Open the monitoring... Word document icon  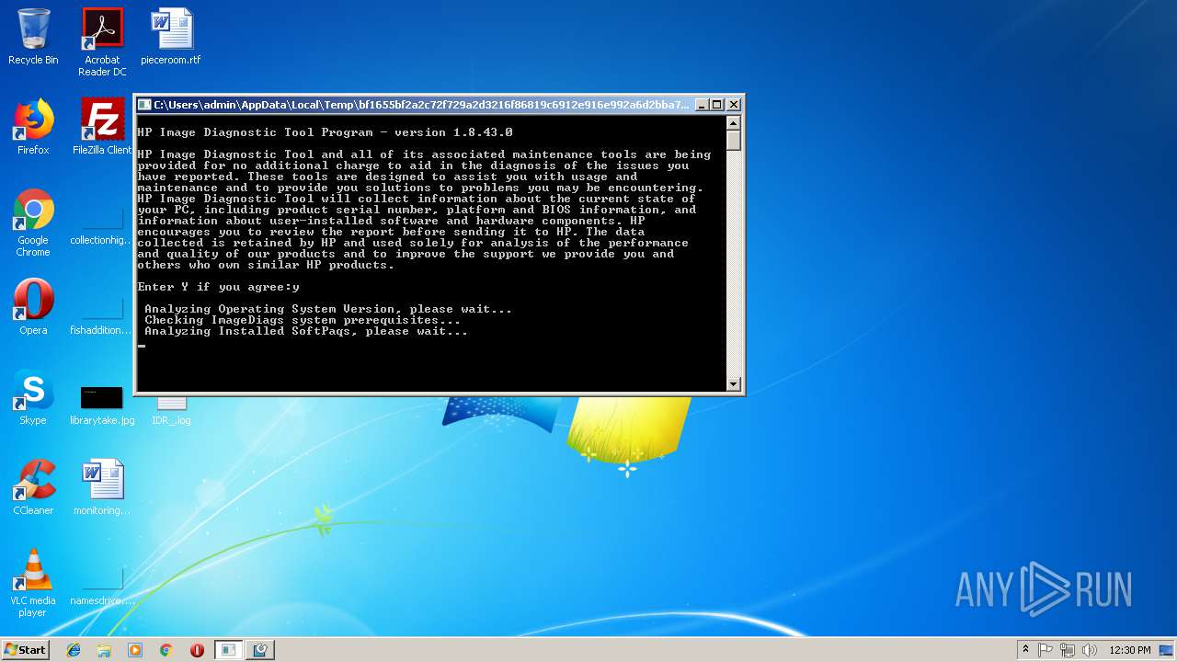(x=102, y=487)
